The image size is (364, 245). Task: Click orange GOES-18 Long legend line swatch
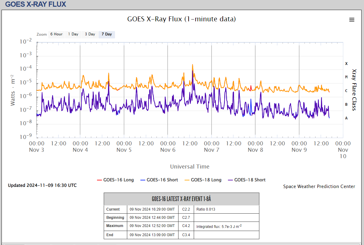pyautogui.click(x=186, y=180)
